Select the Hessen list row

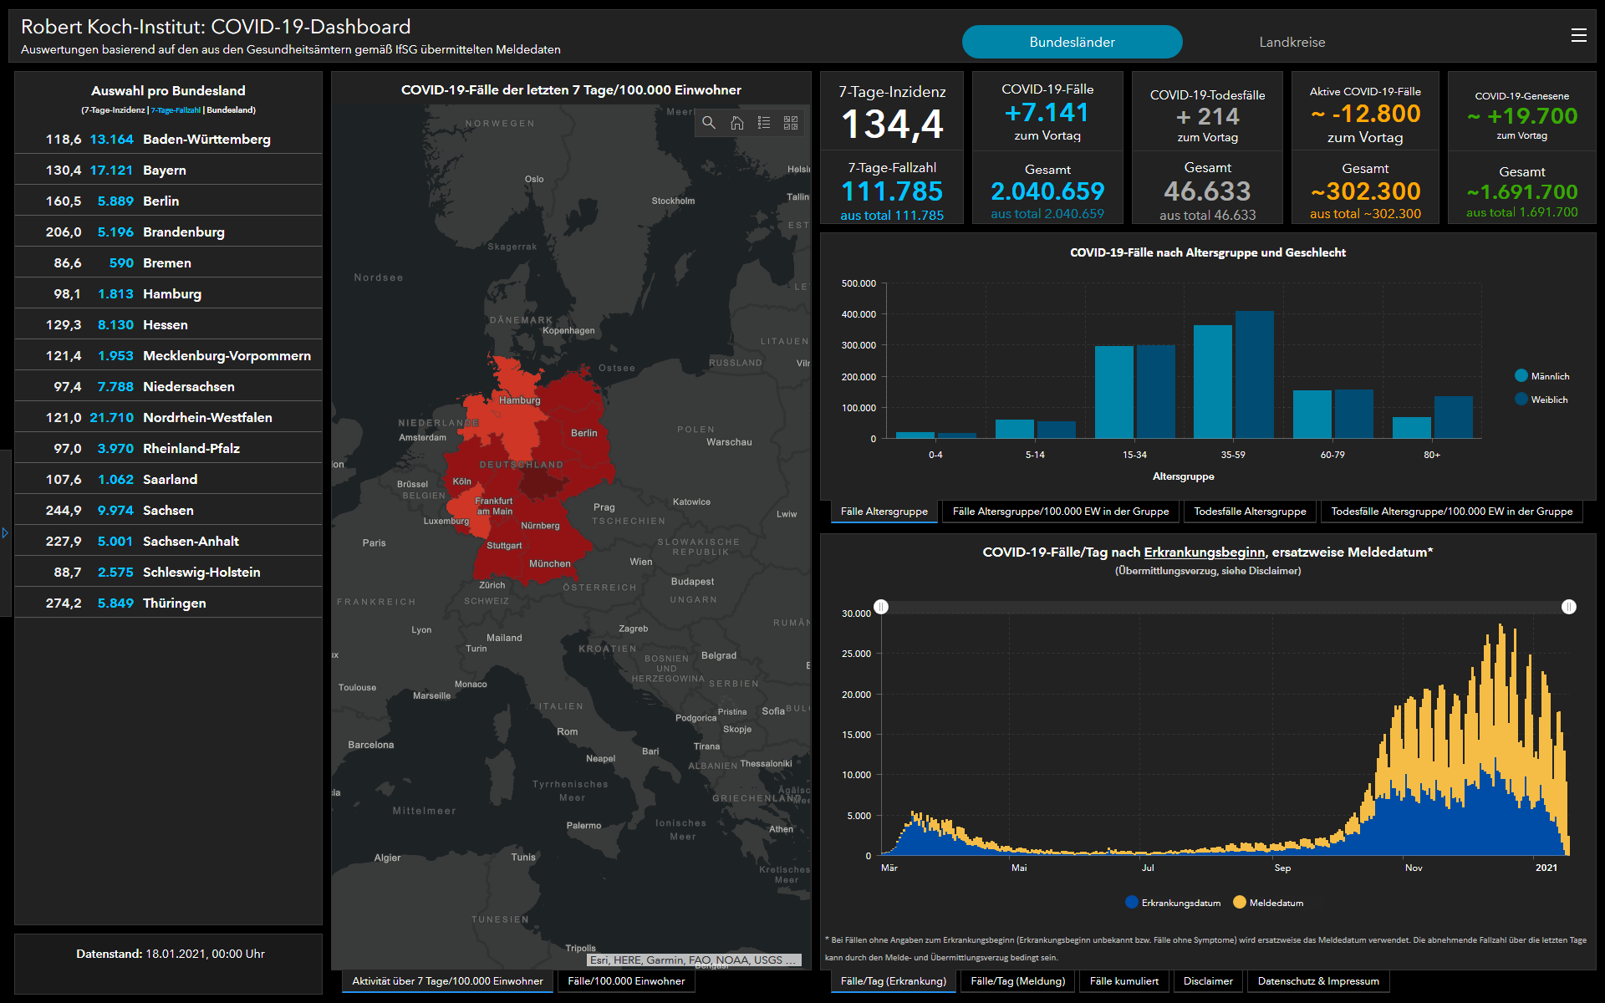[168, 324]
